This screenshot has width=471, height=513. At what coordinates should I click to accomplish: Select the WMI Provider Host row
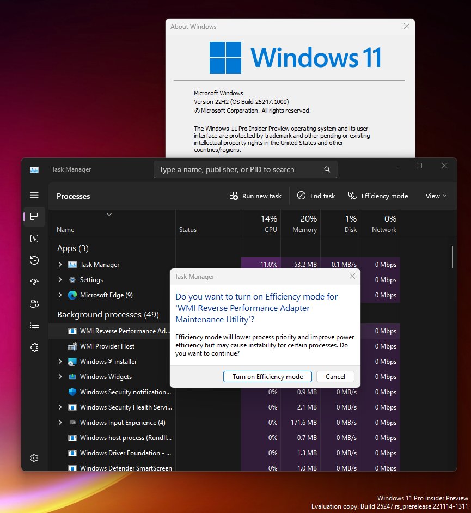tap(109, 346)
